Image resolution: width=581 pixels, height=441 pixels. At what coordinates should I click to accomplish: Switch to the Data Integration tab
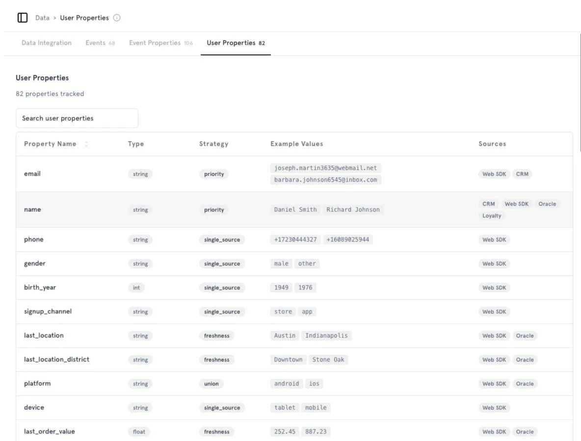47,43
